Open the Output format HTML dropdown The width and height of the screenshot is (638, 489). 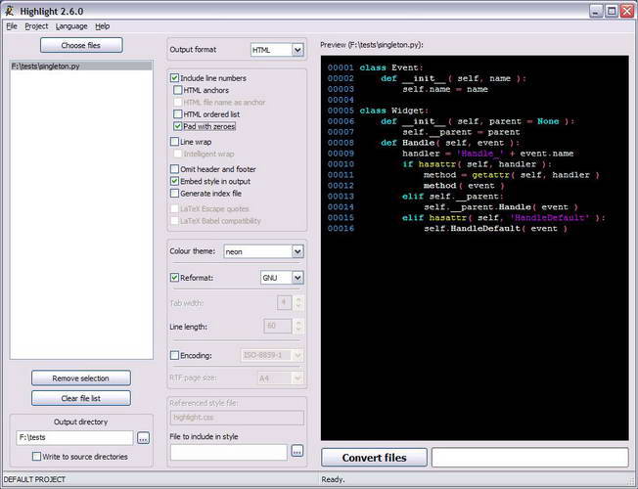pyautogui.click(x=277, y=50)
